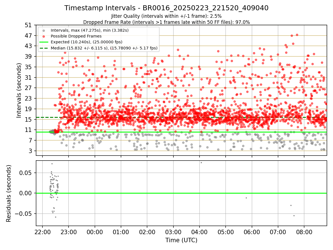Click the 'Residuals (seconds)' y-axis label
333x250 pixels.
[x=9, y=193]
